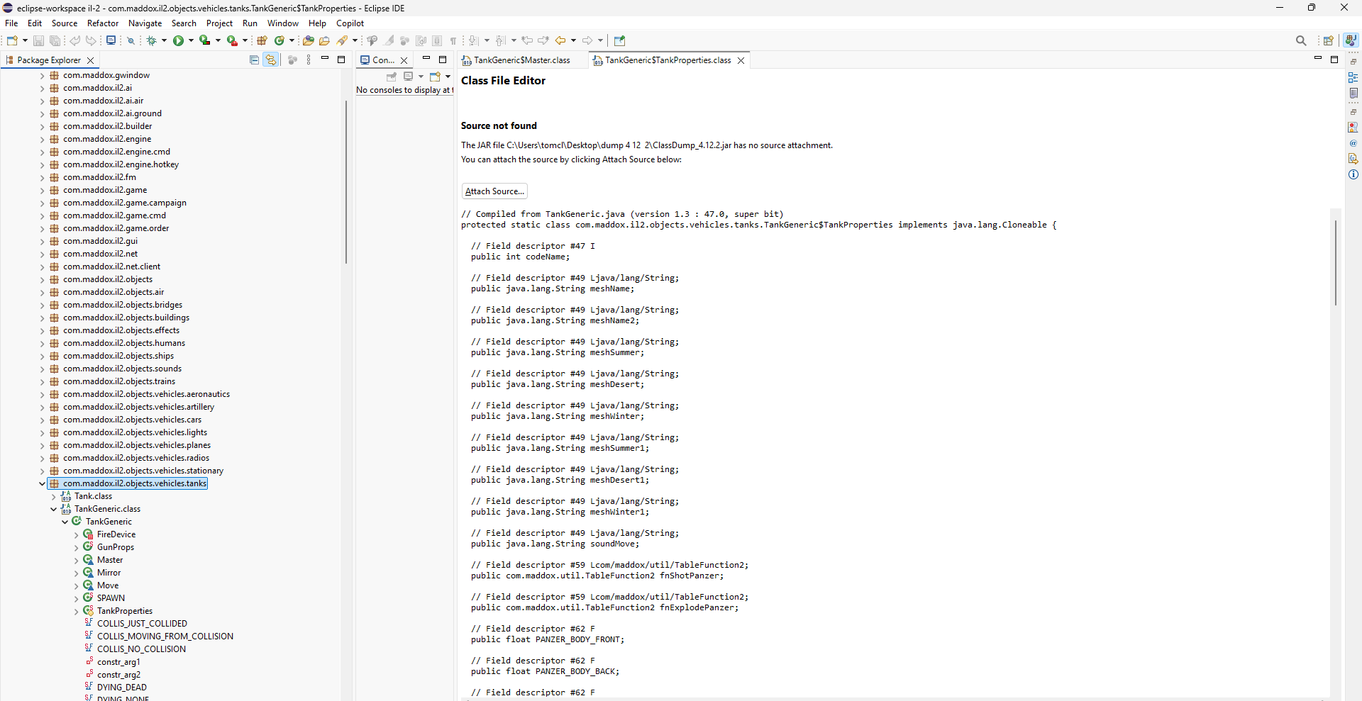Expand the GunProps inner class

[x=76, y=547]
